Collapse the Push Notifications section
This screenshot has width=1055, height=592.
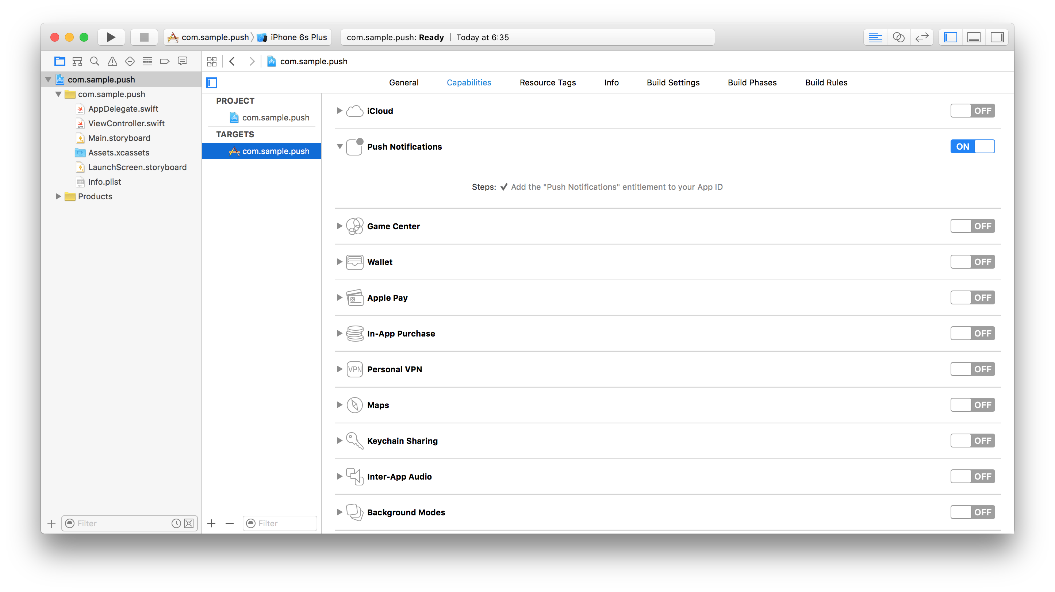point(339,147)
